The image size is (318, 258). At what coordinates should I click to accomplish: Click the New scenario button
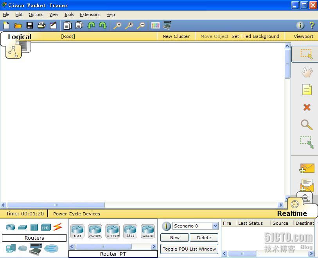[174, 238]
